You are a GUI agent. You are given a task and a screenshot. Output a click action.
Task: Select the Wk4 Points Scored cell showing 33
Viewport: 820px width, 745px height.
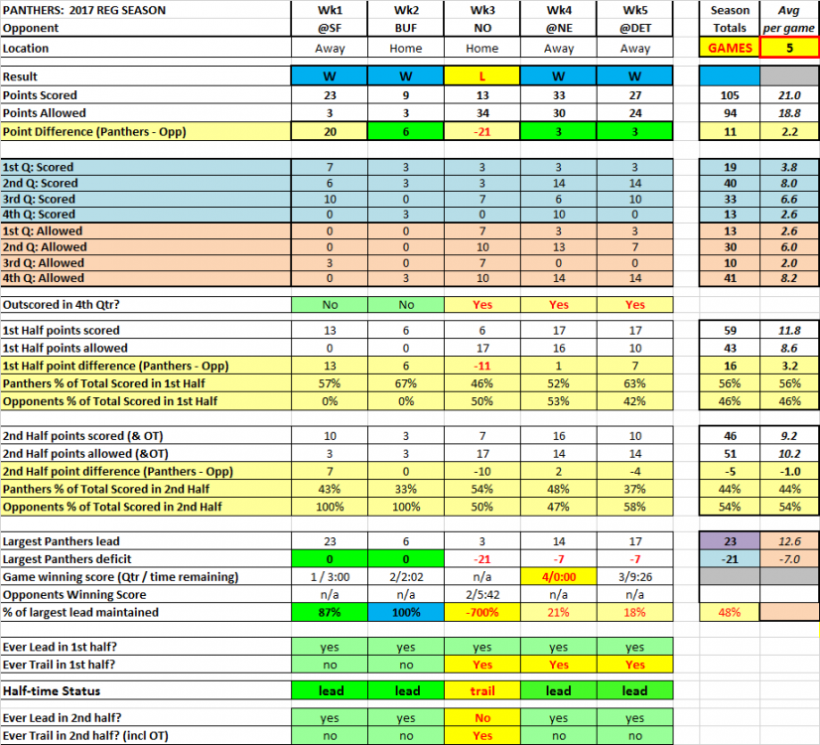558,96
